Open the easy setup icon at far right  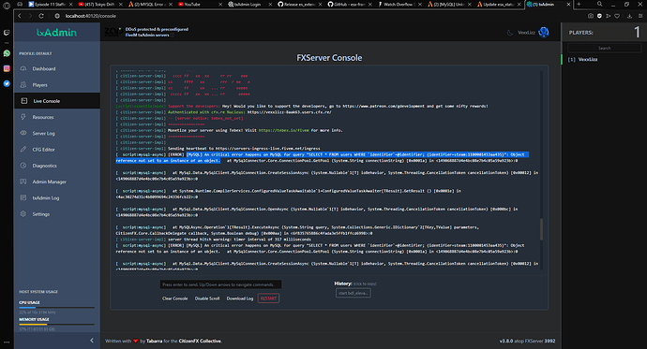pos(640,16)
